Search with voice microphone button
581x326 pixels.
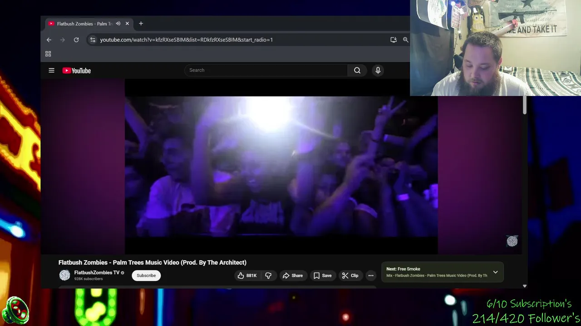[378, 70]
